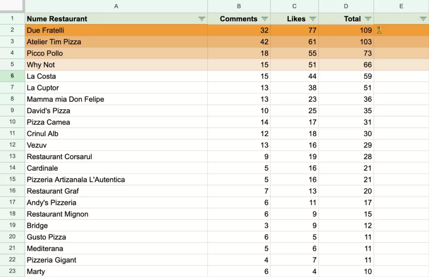Click the column C header letter
The image size is (429, 277).
tap(294, 6)
